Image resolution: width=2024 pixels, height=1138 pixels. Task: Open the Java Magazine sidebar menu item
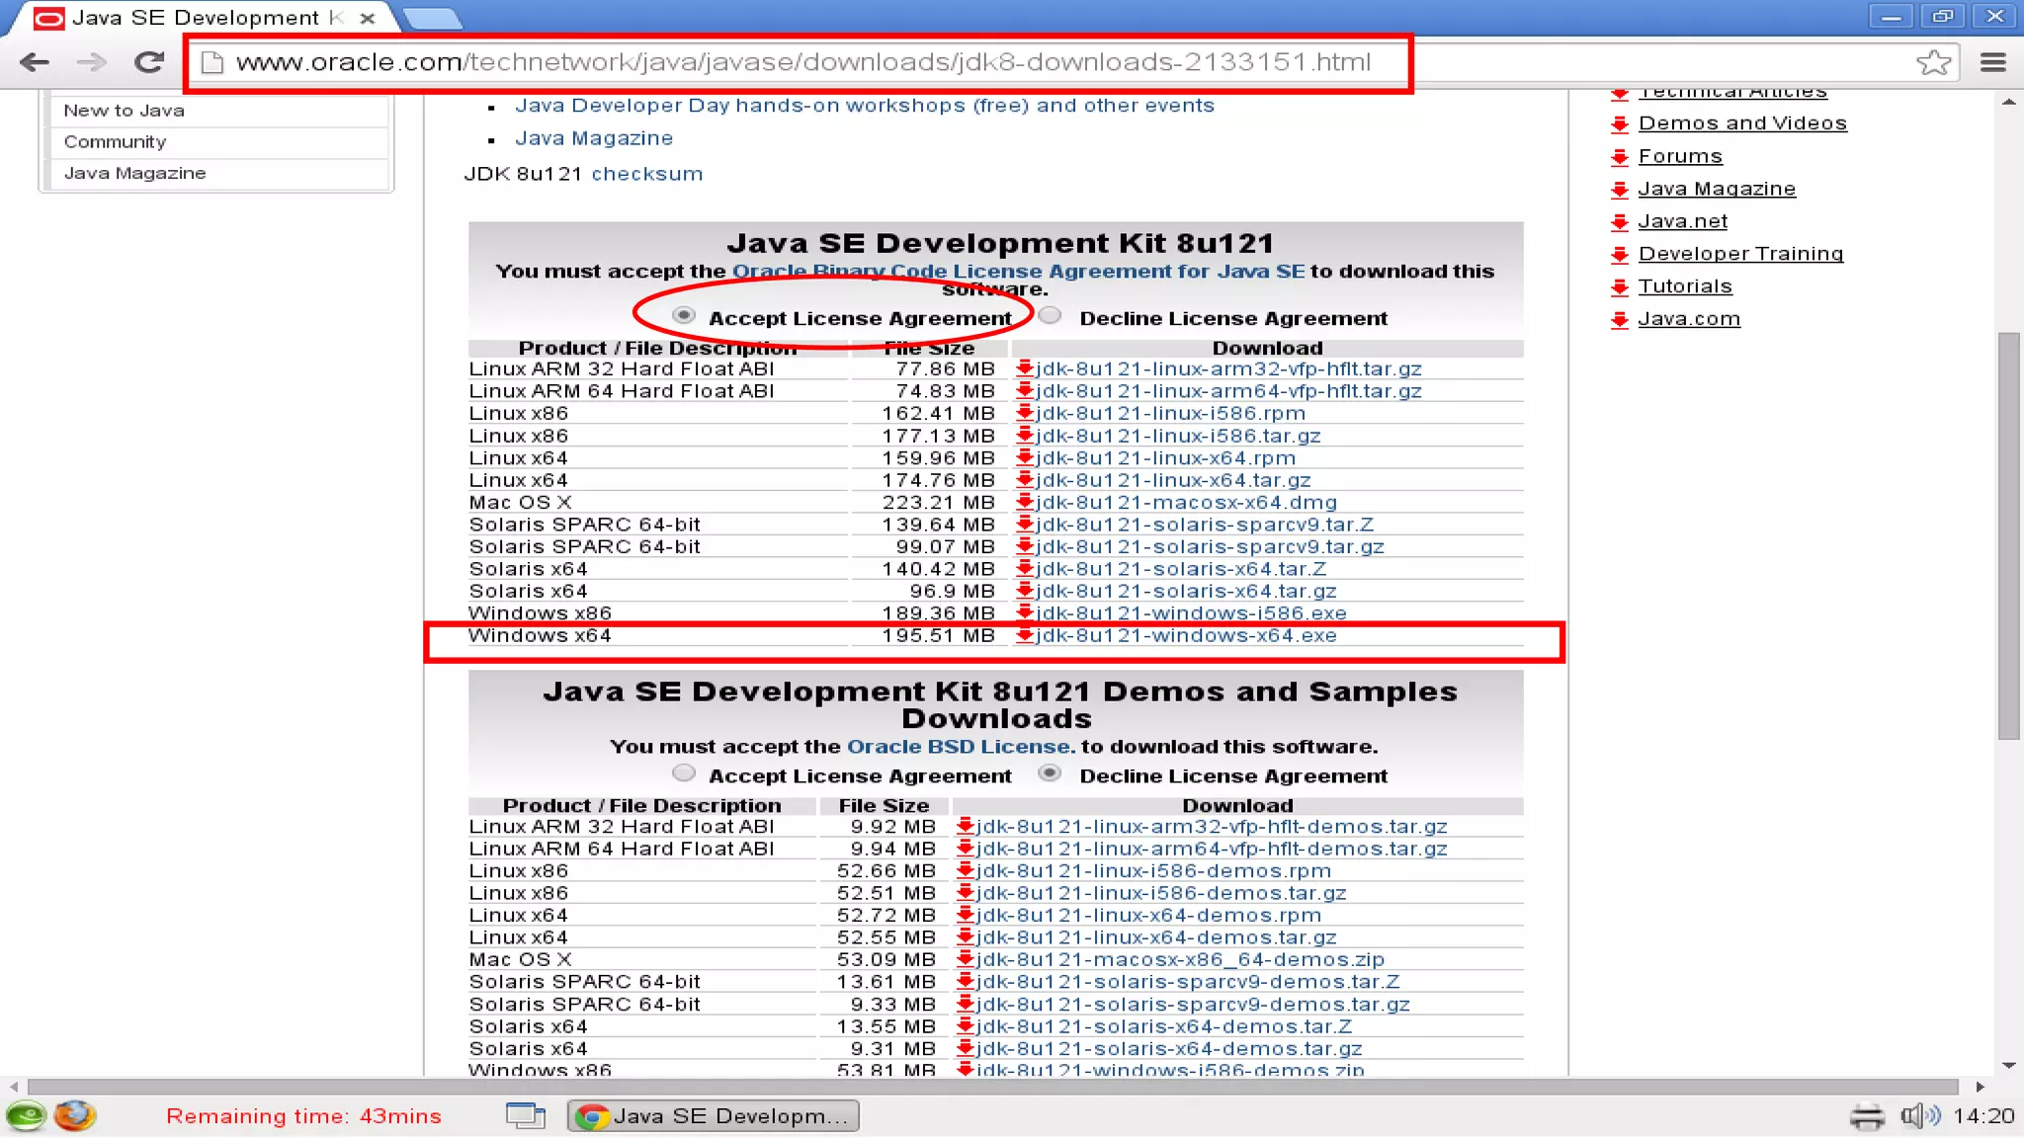(134, 173)
